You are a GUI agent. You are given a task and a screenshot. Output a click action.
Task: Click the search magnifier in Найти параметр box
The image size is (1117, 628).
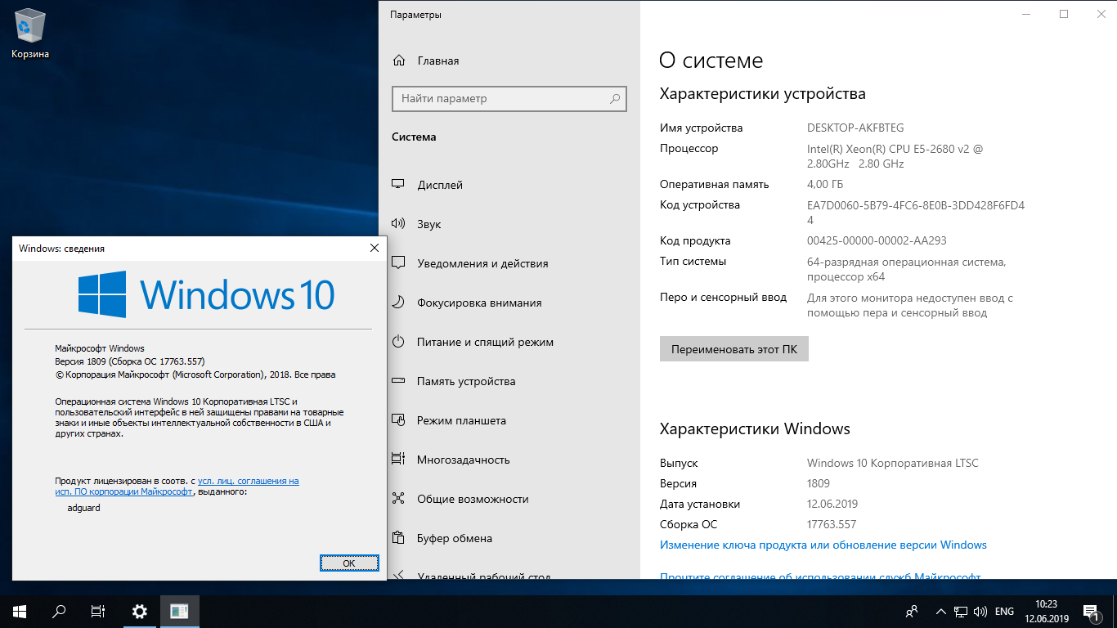tap(615, 99)
